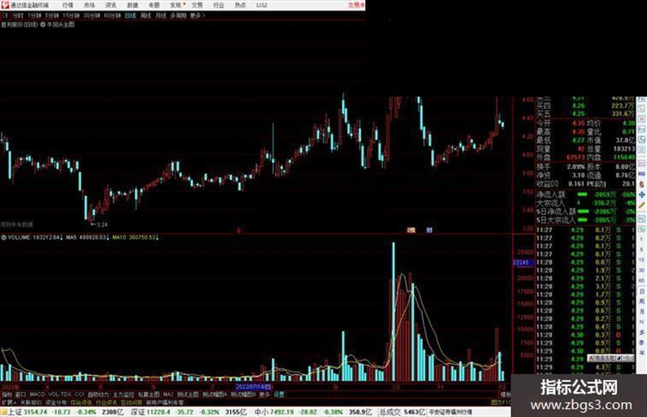Open the 综合资讯 tab
The width and height of the screenshot is (647, 417).
coord(81,402)
